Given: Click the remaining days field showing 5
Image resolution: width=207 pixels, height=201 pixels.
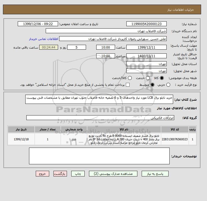Looking at the screenshot, I should click(x=77, y=47).
